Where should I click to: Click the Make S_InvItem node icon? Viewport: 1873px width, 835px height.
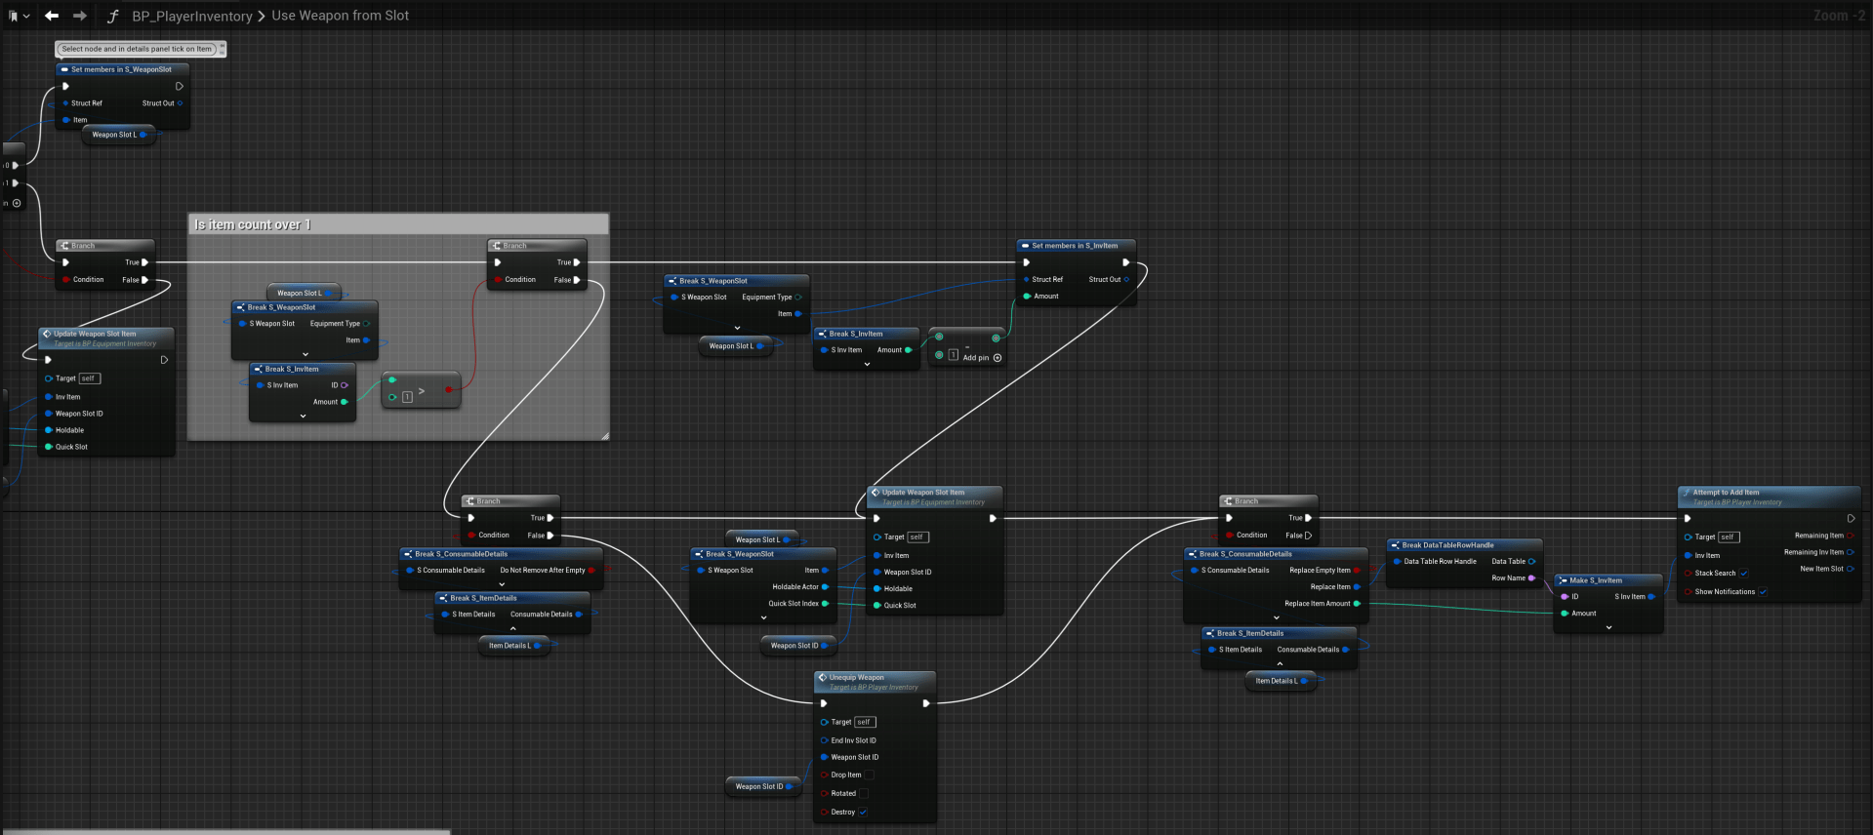(x=1563, y=580)
